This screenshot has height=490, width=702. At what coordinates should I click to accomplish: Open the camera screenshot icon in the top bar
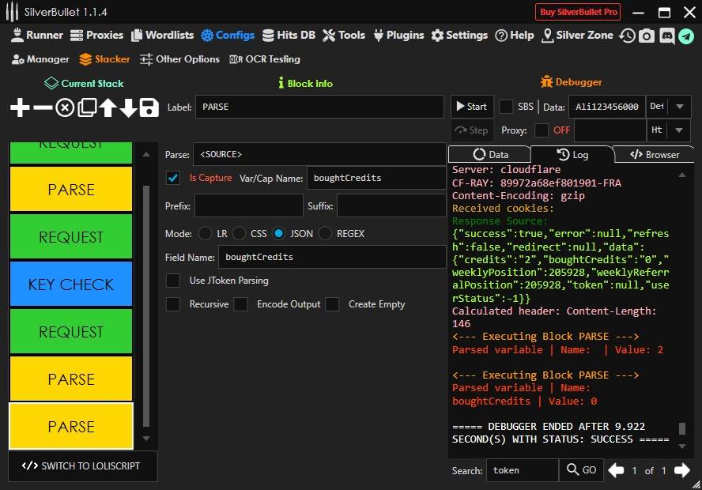tap(647, 36)
